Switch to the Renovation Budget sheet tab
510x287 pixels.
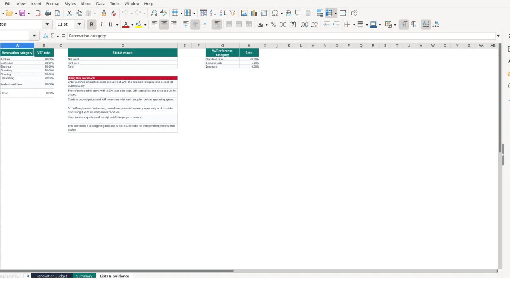[x=52, y=276]
